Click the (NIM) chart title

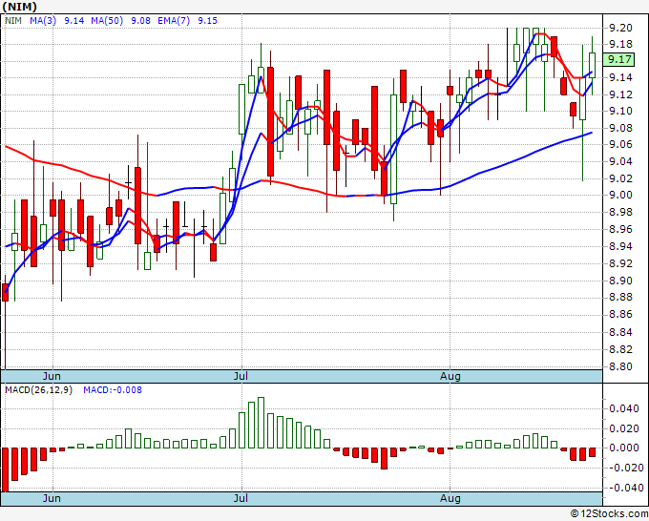19,7
